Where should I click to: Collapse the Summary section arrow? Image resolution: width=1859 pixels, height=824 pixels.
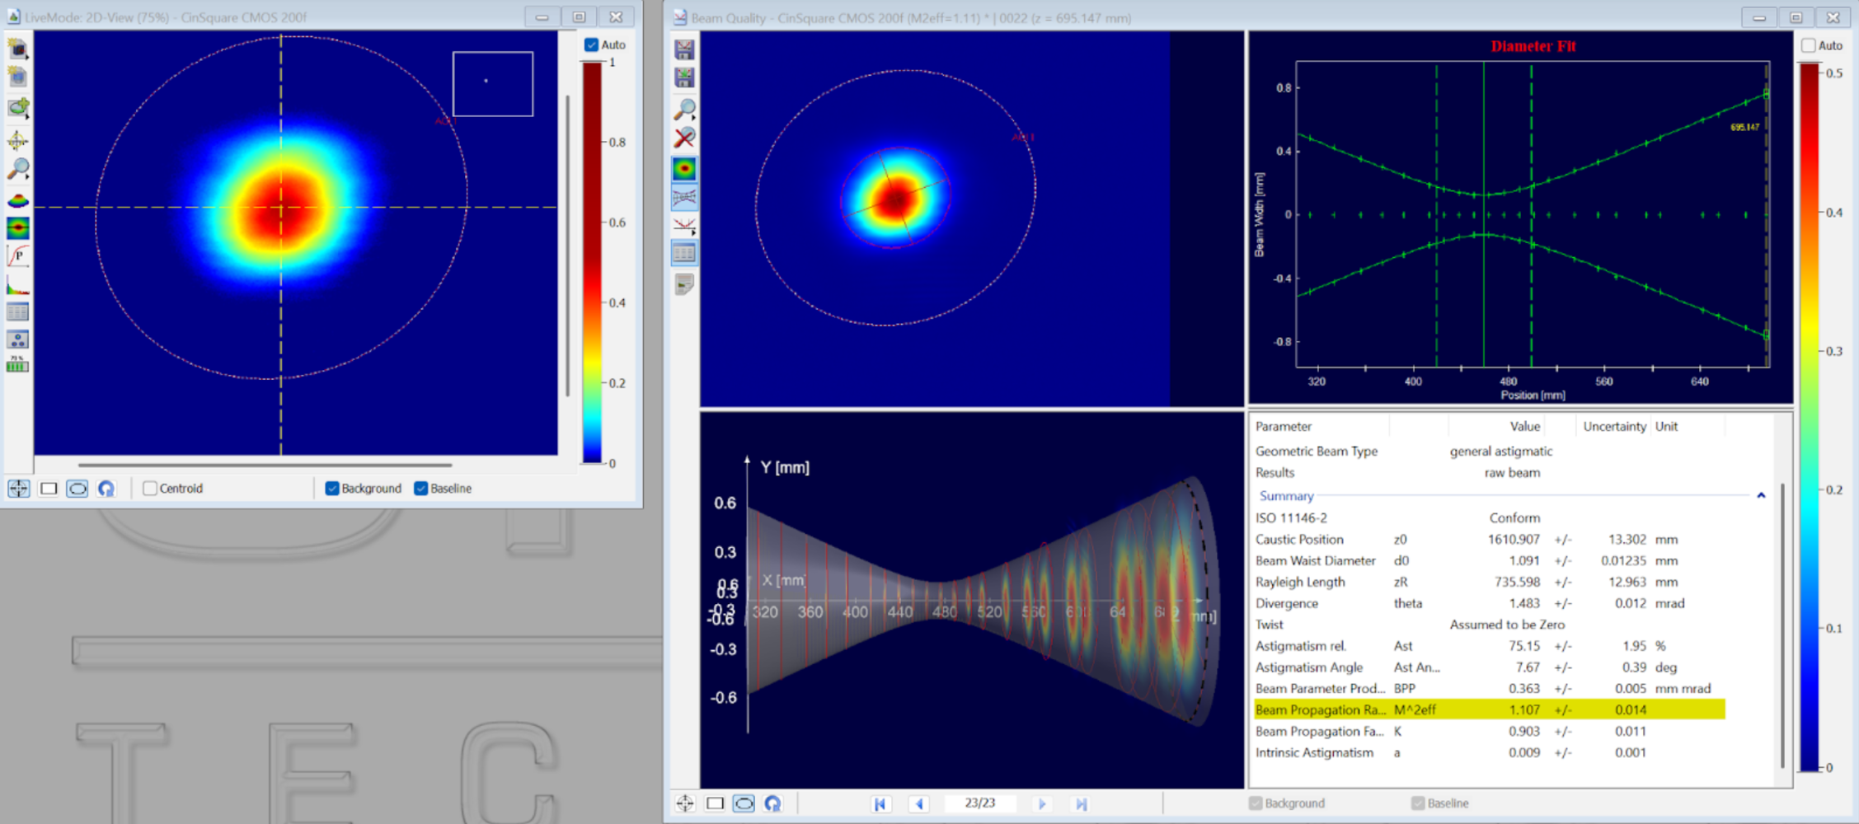[x=1761, y=495]
